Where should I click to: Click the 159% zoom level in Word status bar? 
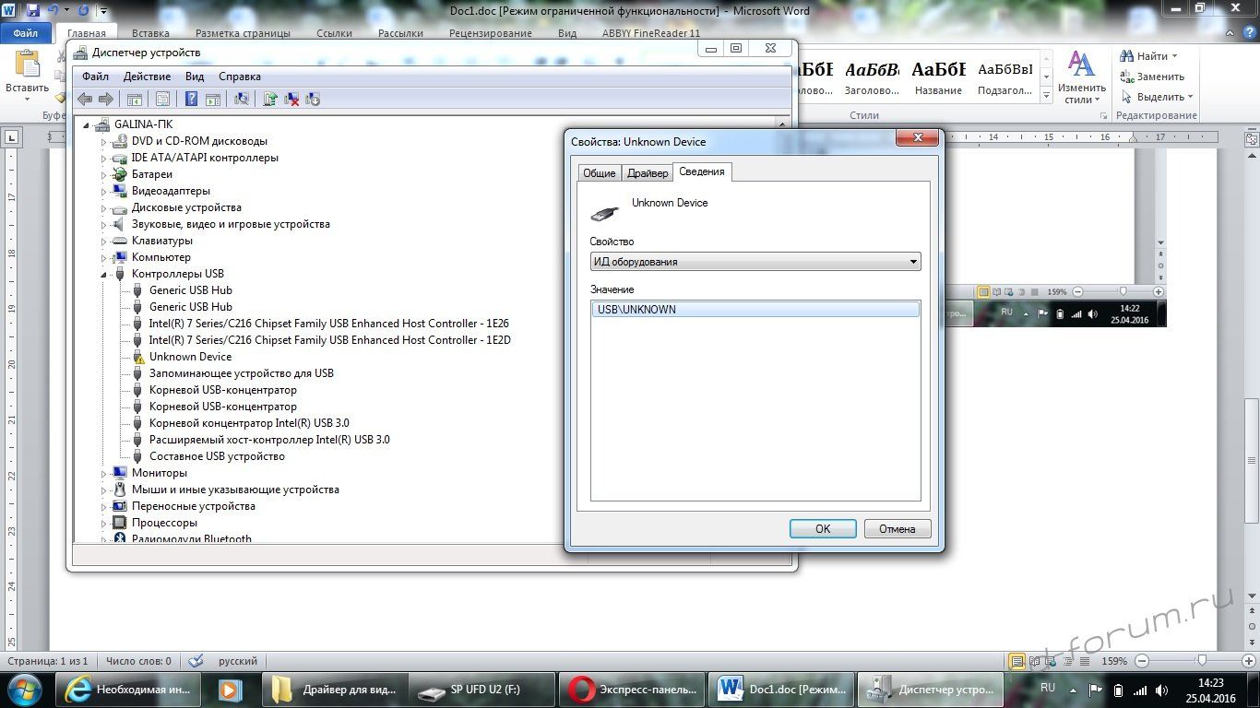pos(1114,661)
